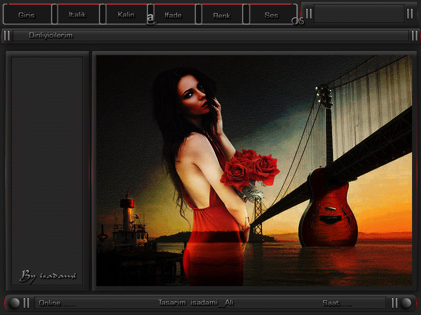Click the Dinliyicilerim header text

tap(51, 35)
